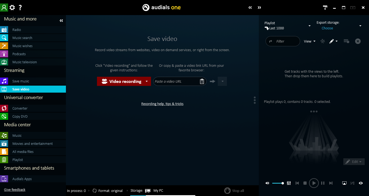The image size is (369, 196).
Task: Open the Converter view
Action: click(x=33, y=108)
